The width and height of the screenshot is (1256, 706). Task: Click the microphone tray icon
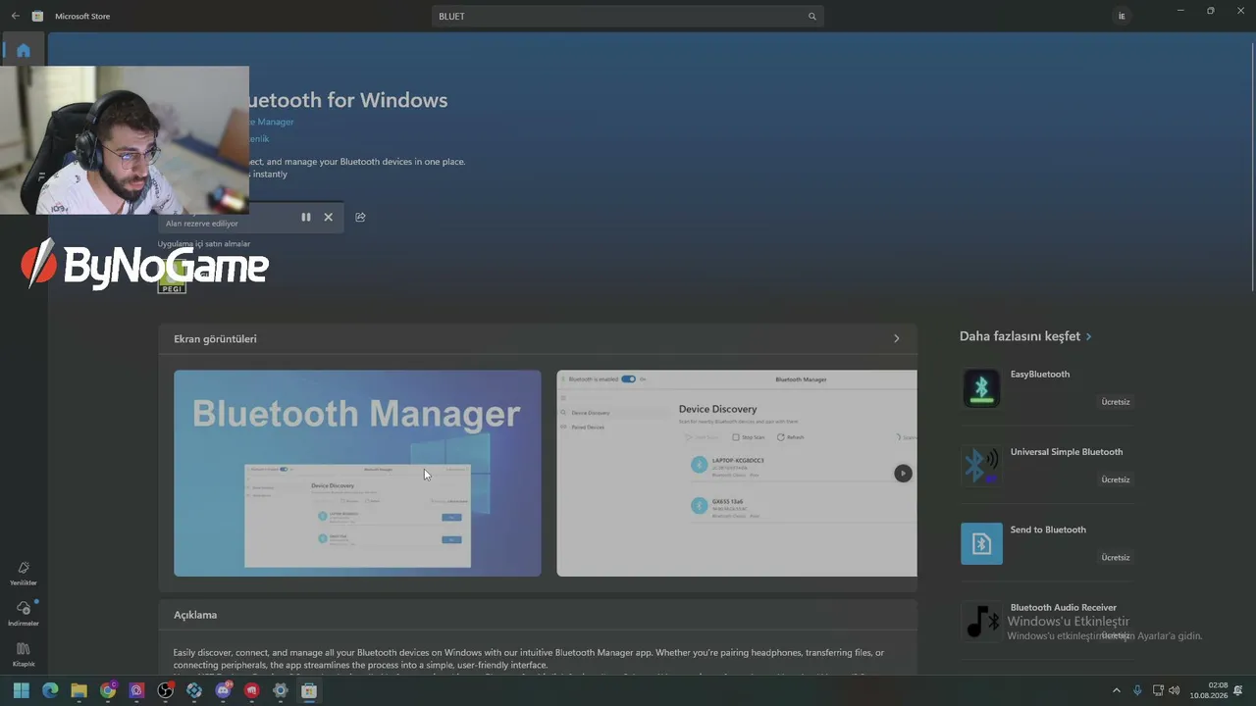(1137, 690)
